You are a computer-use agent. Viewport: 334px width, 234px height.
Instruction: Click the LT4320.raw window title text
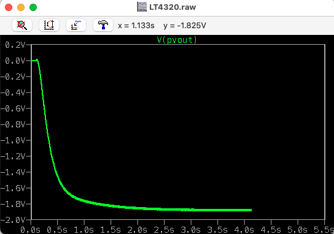(173, 7)
